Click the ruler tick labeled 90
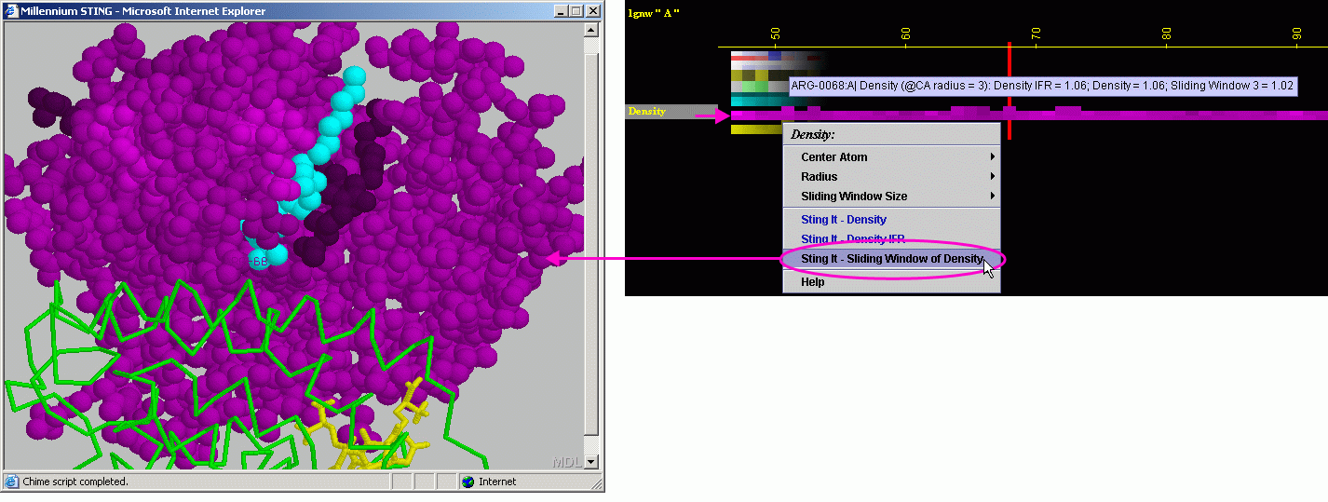1328x502 pixels. tap(1297, 34)
